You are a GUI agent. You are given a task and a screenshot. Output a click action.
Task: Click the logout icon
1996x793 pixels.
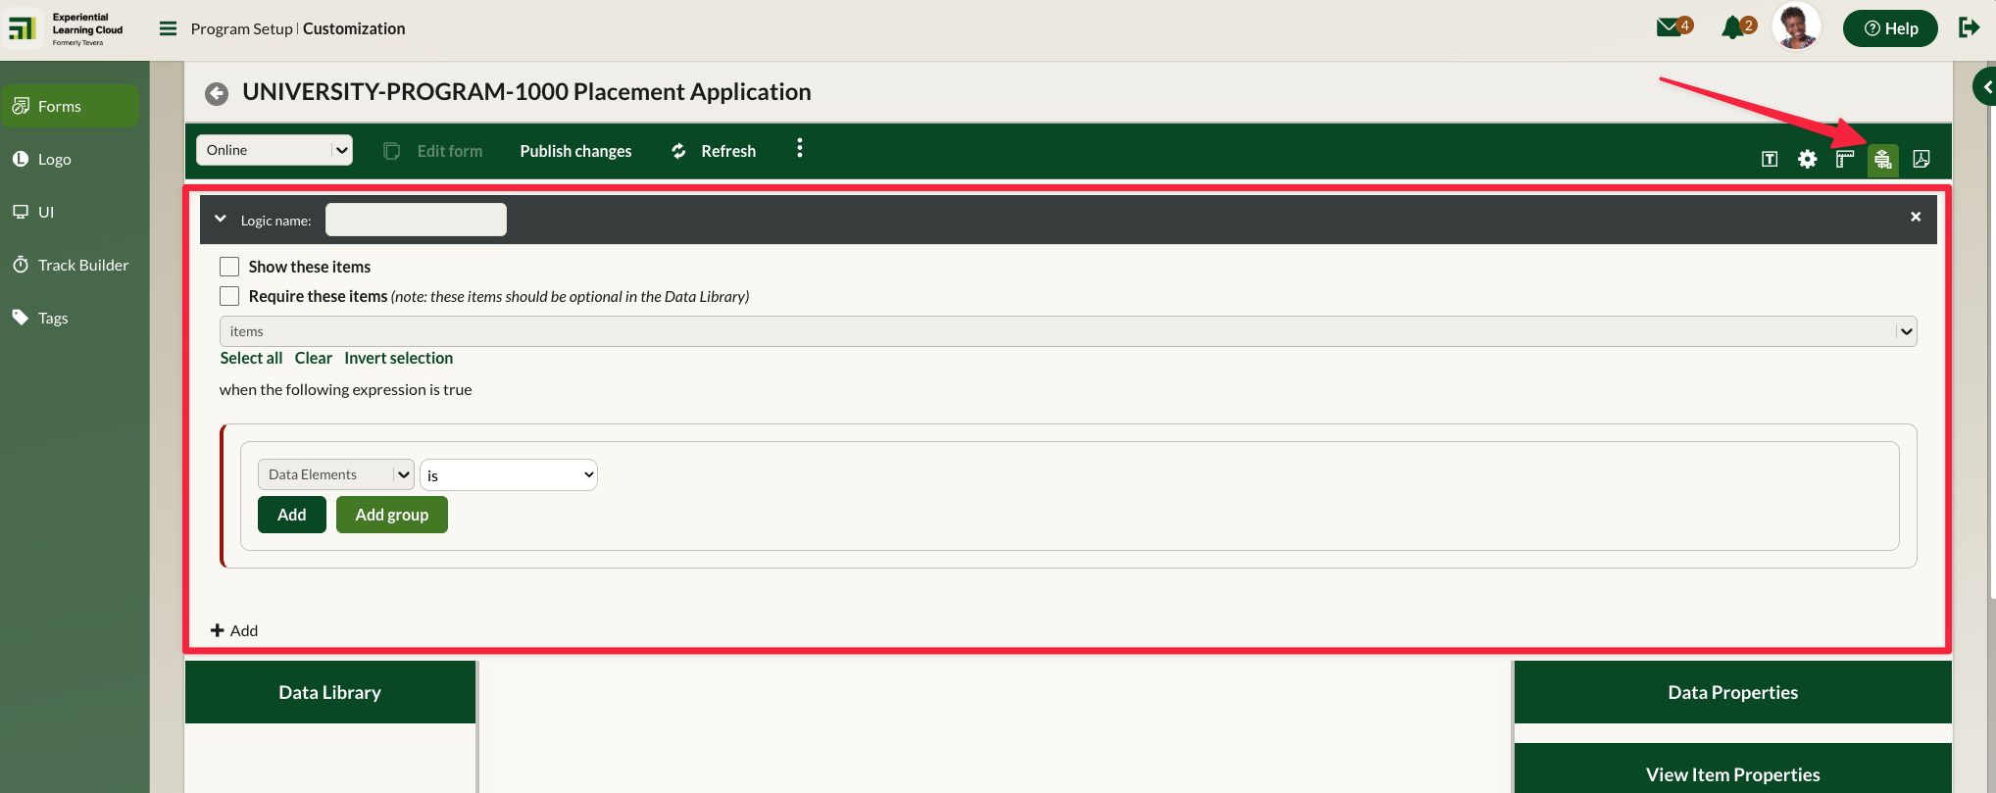click(x=1969, y=27)
